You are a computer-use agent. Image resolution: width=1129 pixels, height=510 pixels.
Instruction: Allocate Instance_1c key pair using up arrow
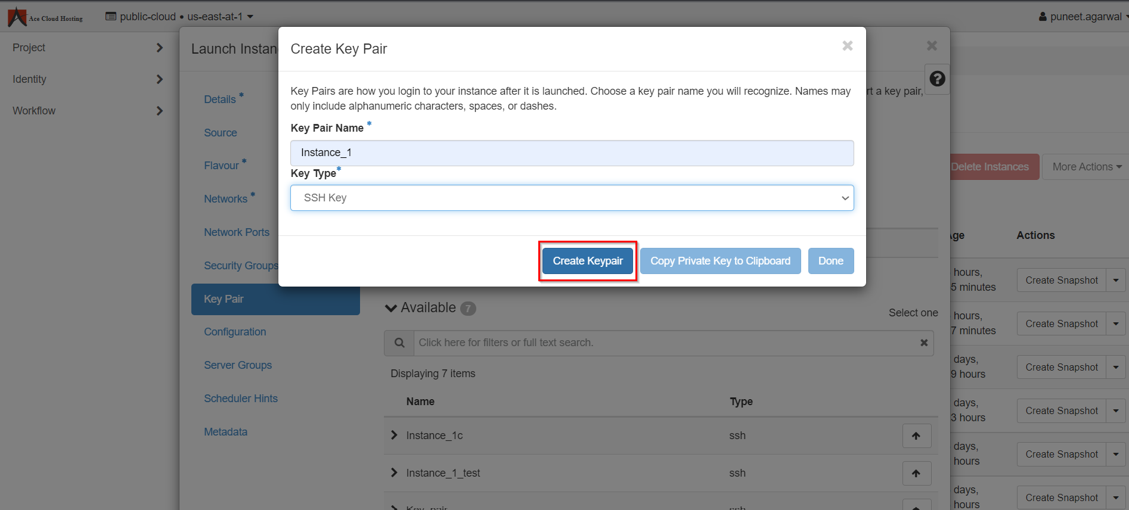pos(916,436)
